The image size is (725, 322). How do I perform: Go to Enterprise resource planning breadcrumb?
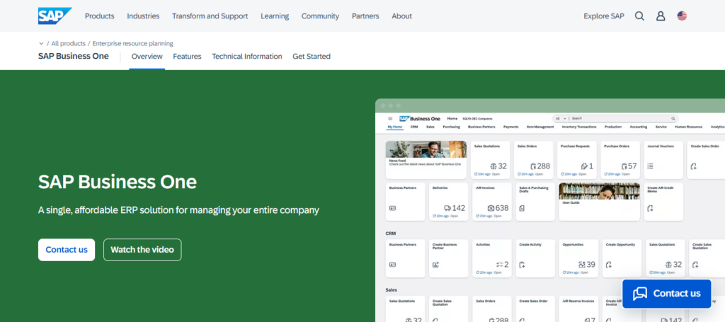pos(132,43)
